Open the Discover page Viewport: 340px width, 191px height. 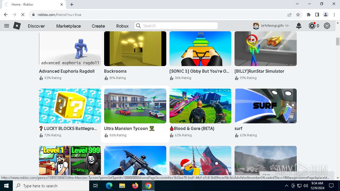[x=36, y=26]
